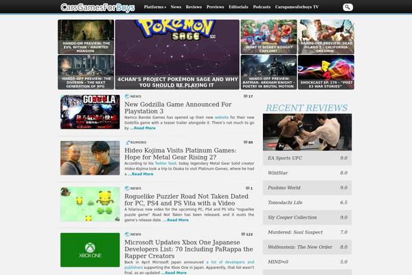The width and height of the screenshot is (412, 275).
Task: Click Read More under Road Not Taken article
Action: (x=176, y=220)
